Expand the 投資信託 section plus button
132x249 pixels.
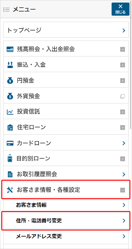(x=122, y=112)
